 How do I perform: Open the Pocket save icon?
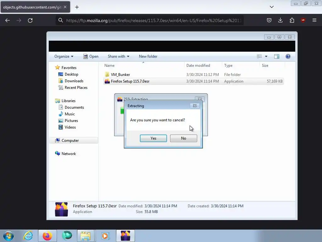click(269, 20)
